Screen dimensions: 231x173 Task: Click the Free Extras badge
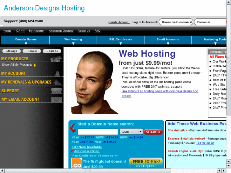click(146, 163)
